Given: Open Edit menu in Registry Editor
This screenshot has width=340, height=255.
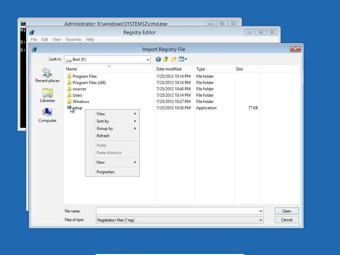Looking at the screenshot, I should click(45, 40).
